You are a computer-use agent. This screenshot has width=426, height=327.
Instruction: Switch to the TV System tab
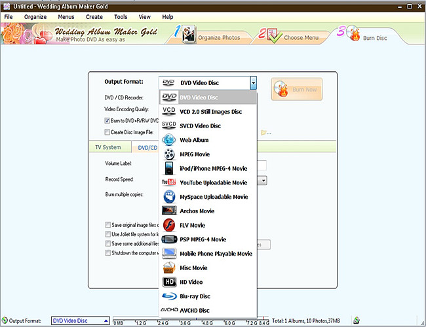click(x=108, y=147)
